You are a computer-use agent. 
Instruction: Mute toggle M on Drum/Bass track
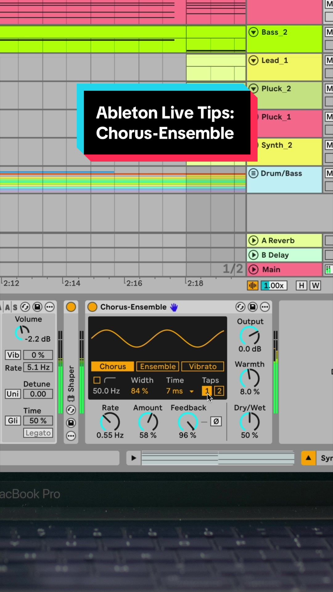click(x=329, y=173)
